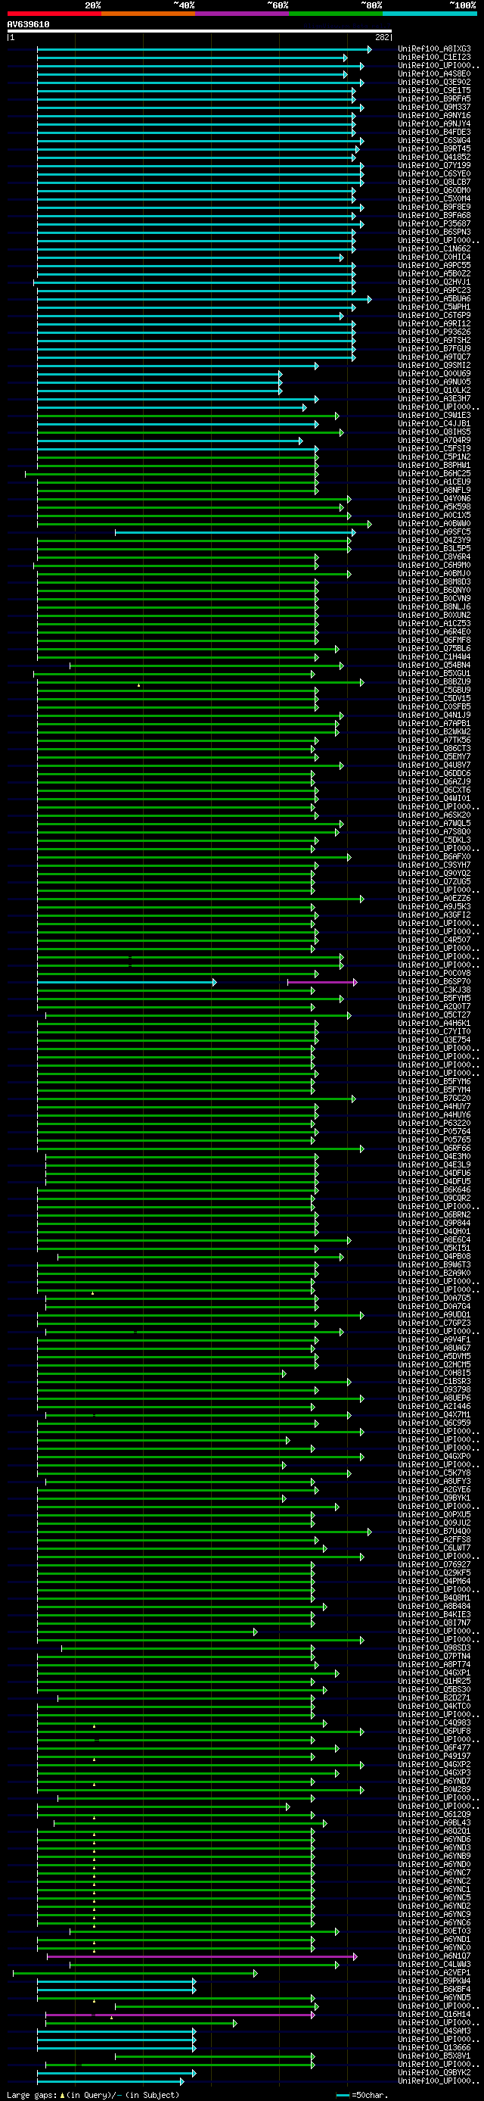Select label UniRef100_Q7Y199
Viewport: 484px width, 2101px height.
tap(434, 166)
